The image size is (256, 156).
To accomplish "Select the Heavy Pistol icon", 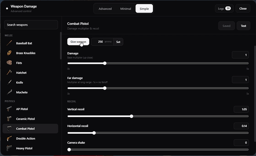I will [9, 148].
